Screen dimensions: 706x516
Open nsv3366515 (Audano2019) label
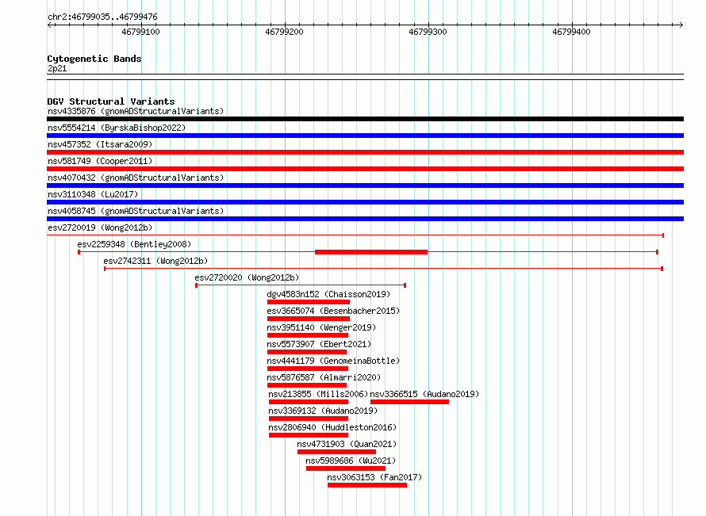[x=424, y=394]
